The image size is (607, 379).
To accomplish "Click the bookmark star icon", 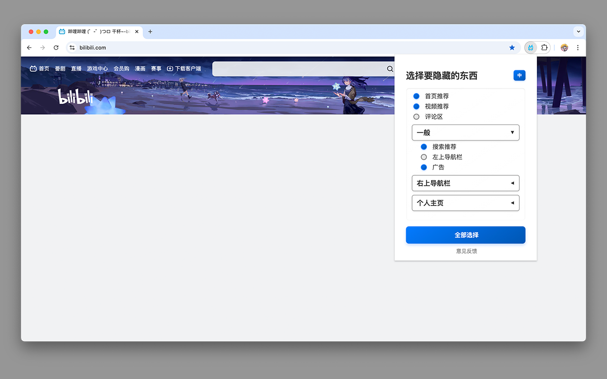I will pyautogui.click(x=512, y=47).
